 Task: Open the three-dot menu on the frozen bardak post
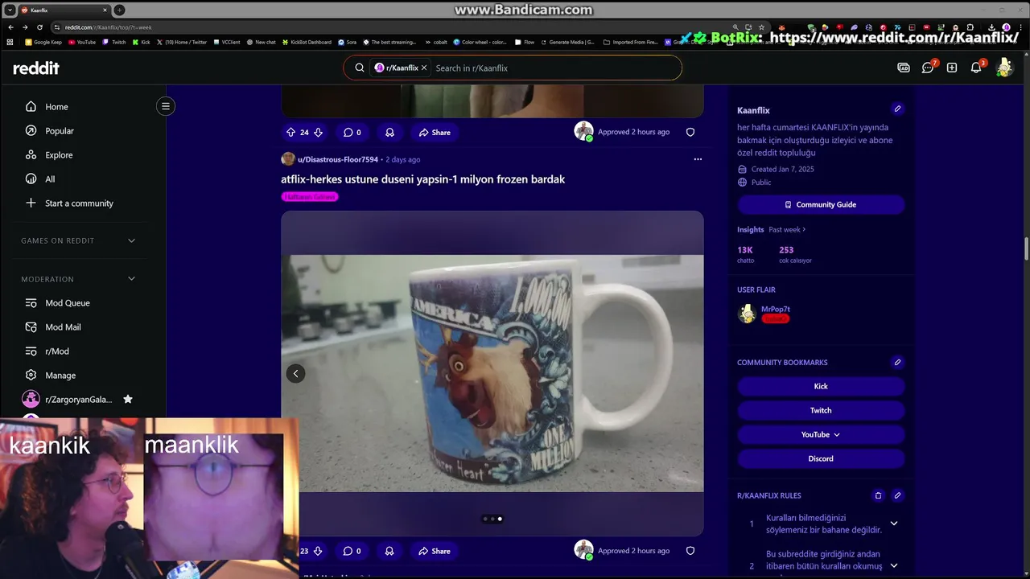coord(698,159)
